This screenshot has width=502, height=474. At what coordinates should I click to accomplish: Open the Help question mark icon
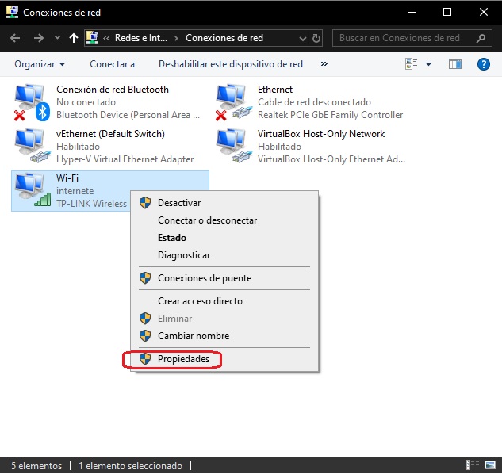tap(483, 64)
